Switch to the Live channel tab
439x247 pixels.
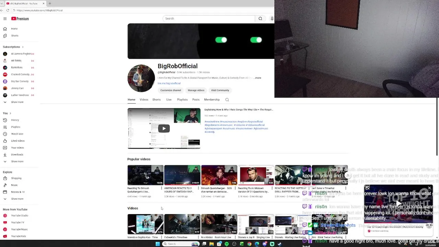[x=169, y=100]
